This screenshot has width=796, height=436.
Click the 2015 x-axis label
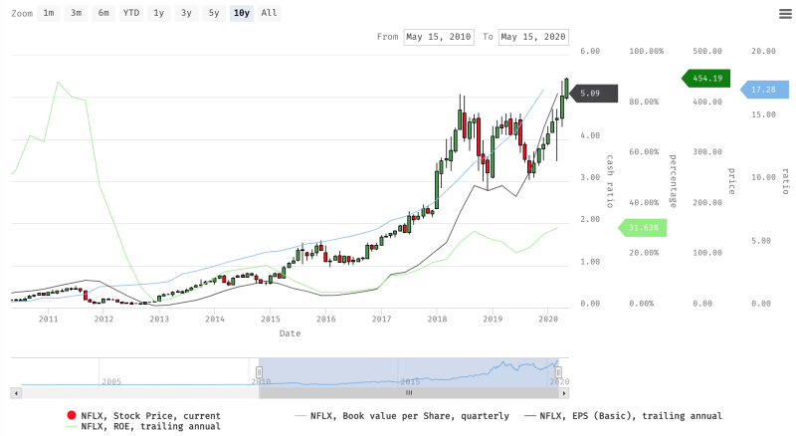(271, 320)
